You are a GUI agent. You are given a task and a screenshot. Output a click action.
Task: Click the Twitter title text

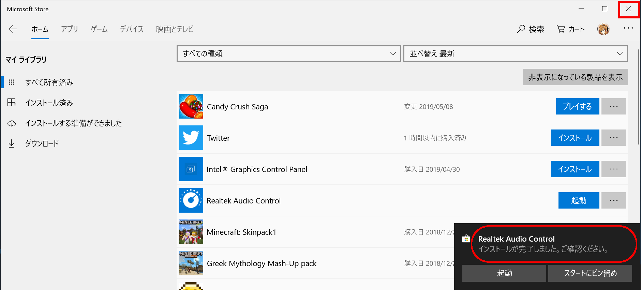click(x=219, y=138)
